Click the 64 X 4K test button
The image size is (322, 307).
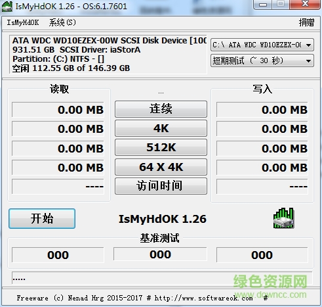pos(161,167)
